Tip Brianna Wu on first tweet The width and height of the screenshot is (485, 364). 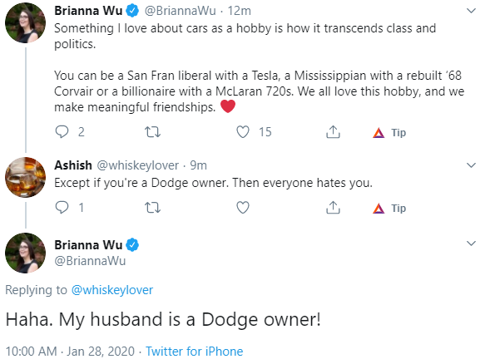click(x=389, y=133)
